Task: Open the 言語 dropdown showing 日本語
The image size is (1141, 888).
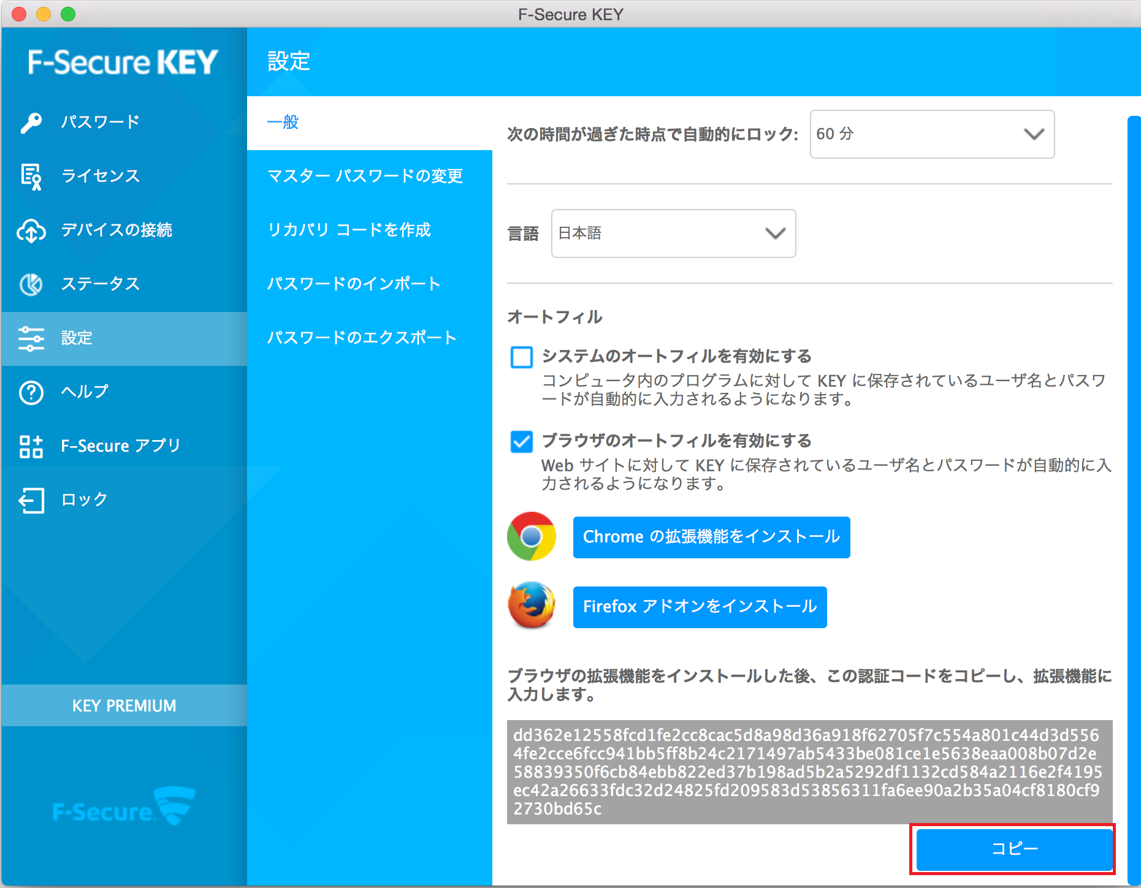Action: pos(673,233)
